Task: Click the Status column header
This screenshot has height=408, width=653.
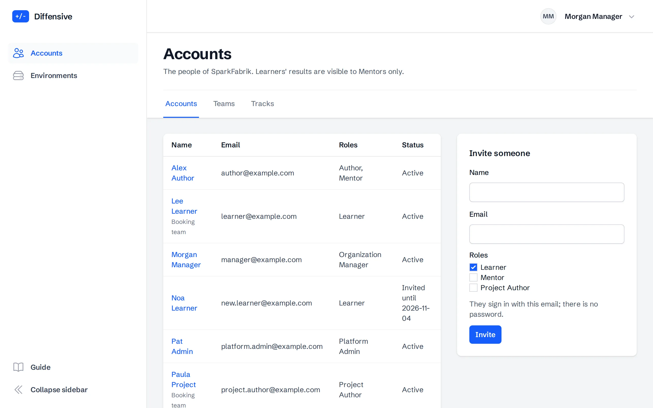Action: (412, 145)
